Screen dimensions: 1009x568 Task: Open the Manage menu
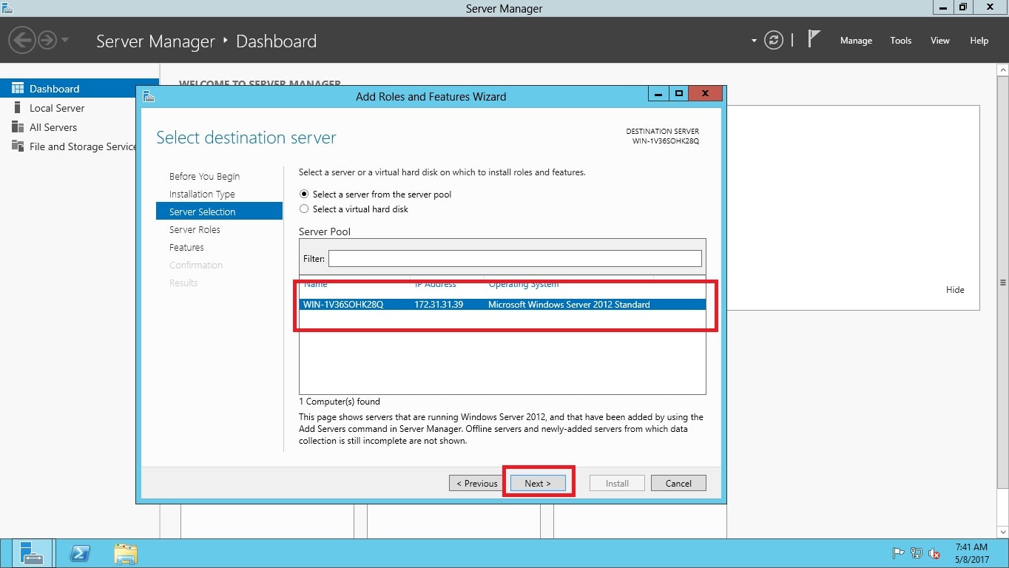click(x=856, y=41)
